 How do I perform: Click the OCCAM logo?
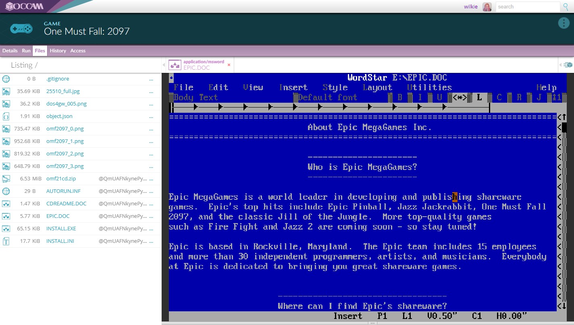[24, 6]
